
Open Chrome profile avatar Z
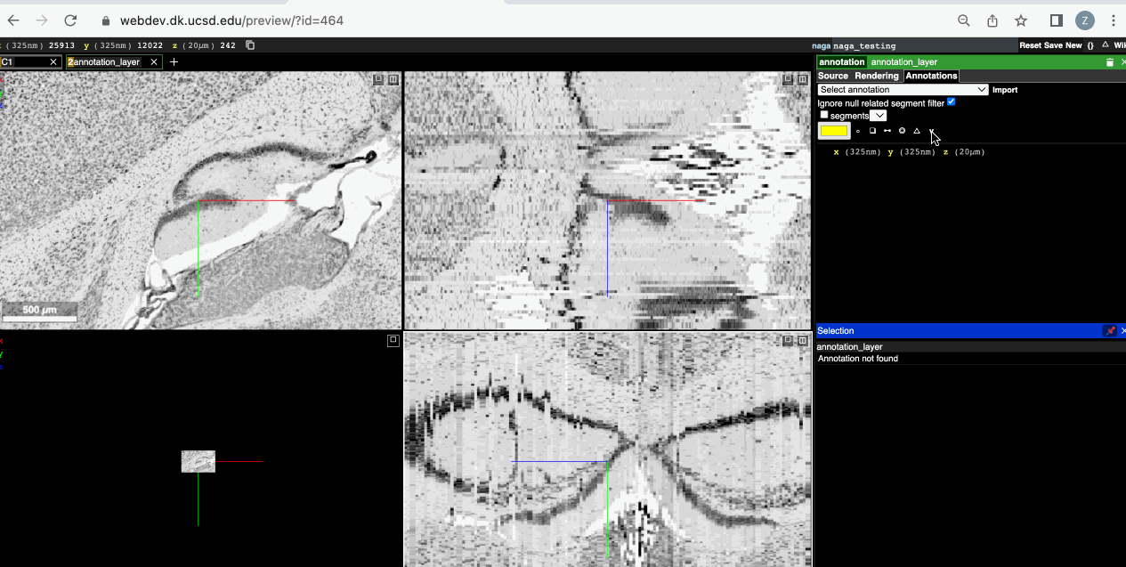coord(1084,20)
